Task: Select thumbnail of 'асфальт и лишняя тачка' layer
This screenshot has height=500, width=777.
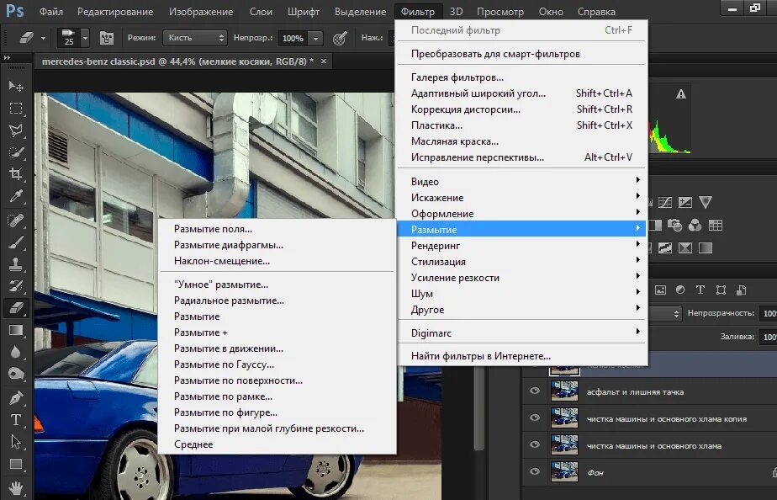Action: [564, 391]
